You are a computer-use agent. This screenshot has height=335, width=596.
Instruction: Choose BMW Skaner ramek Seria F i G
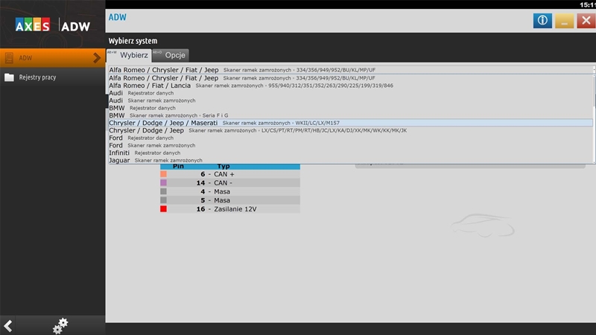[350, 115]
